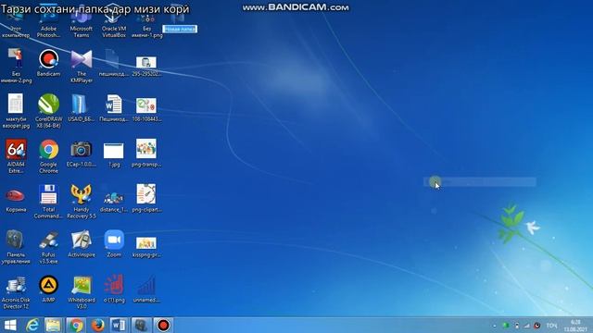Open network signal tray icon
This screenshot has height=333, width=593.
pyautogui.click(x=526, y=326)
